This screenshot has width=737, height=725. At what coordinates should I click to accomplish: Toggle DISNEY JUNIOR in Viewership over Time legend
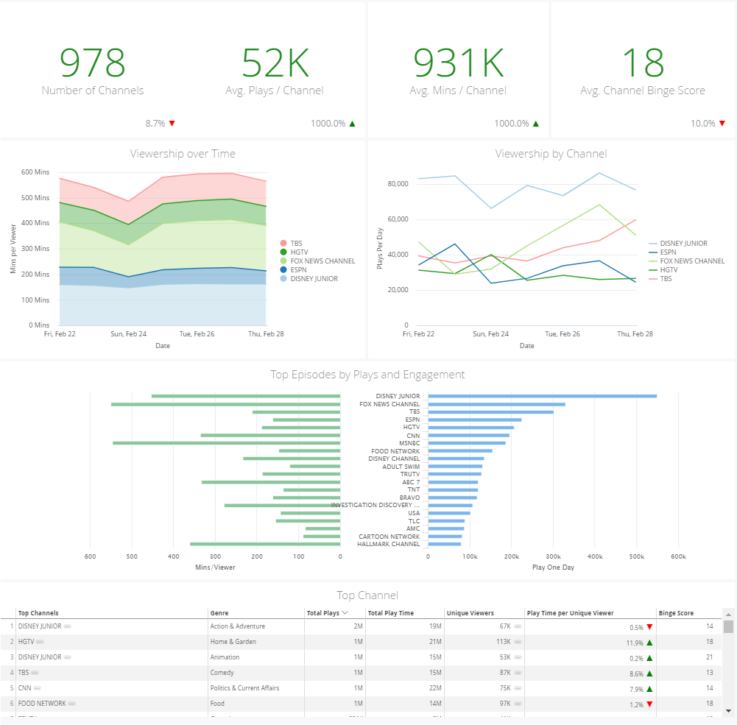click(x=309, y=279)
